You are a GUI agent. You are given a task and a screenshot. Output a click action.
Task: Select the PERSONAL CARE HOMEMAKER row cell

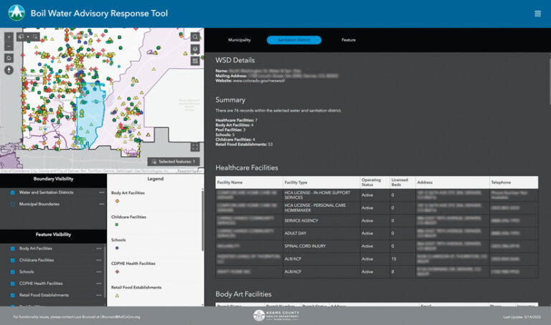(x=321, y=208)
